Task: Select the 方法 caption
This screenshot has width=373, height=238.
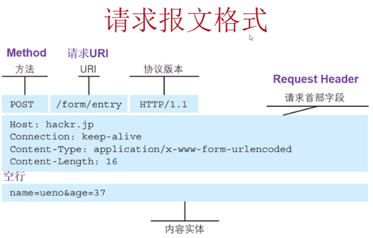Action: 25,69
